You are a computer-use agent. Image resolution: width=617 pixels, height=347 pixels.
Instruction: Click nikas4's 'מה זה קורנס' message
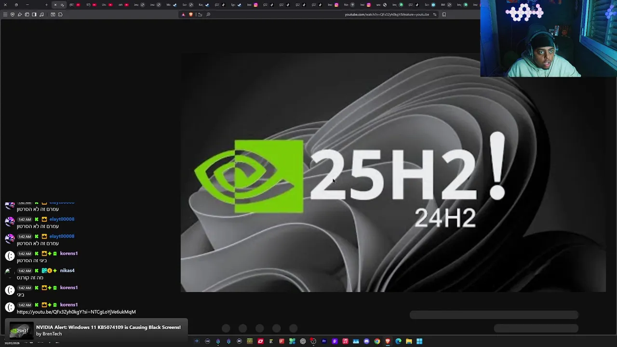[x=30, y=278]
